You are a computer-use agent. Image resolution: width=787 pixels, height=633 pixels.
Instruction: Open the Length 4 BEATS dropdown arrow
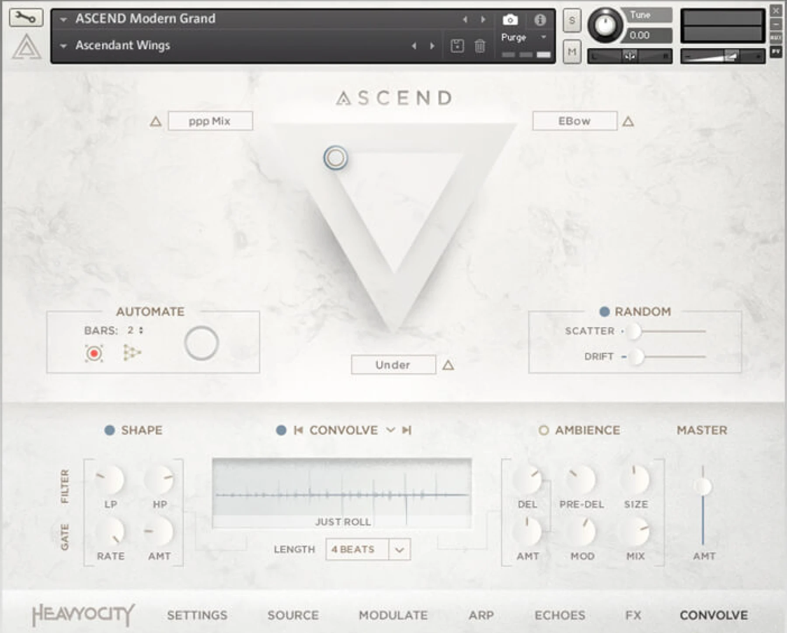pos(399,550)
